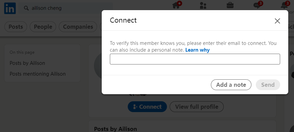Jump to Posts by Ailison
Image resolution: width=294 pixels, height=132 pixels.
click(x=27, y=63)
